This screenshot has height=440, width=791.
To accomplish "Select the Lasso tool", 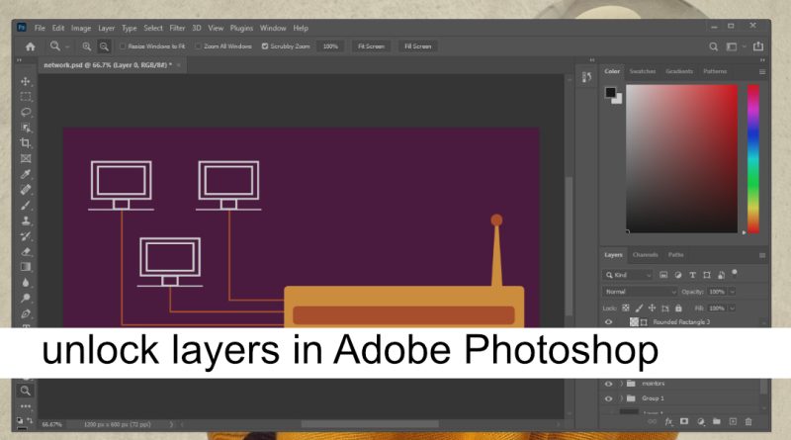I will pyautogui.click(x=26, y=112).
